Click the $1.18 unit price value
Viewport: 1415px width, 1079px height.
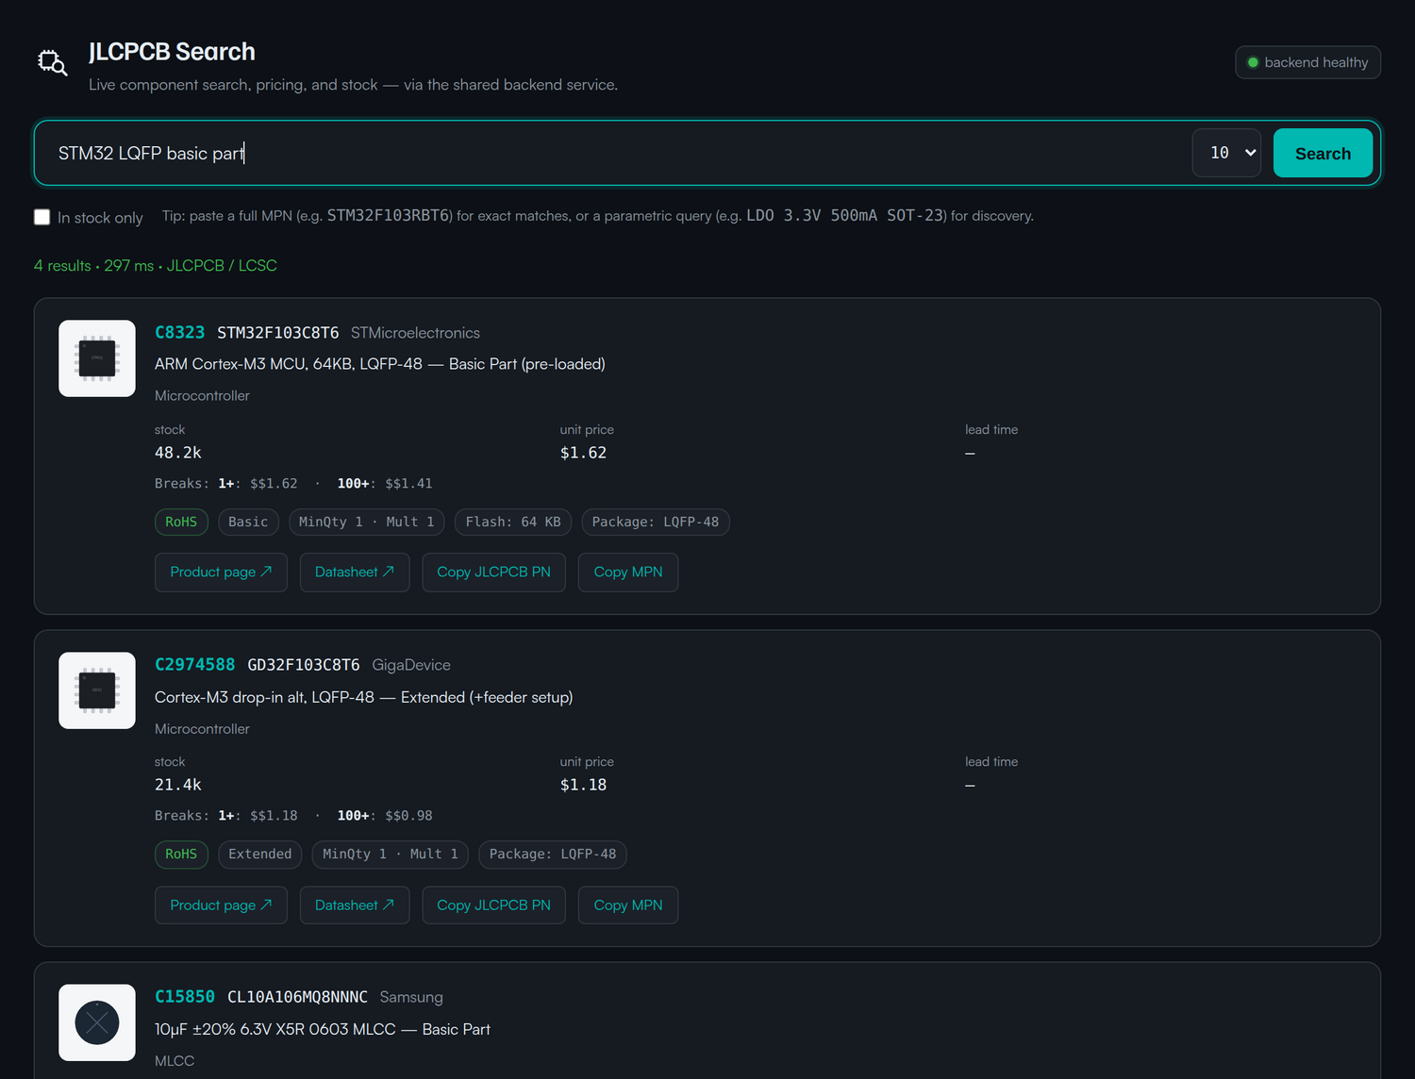click(x=583, y=785)
